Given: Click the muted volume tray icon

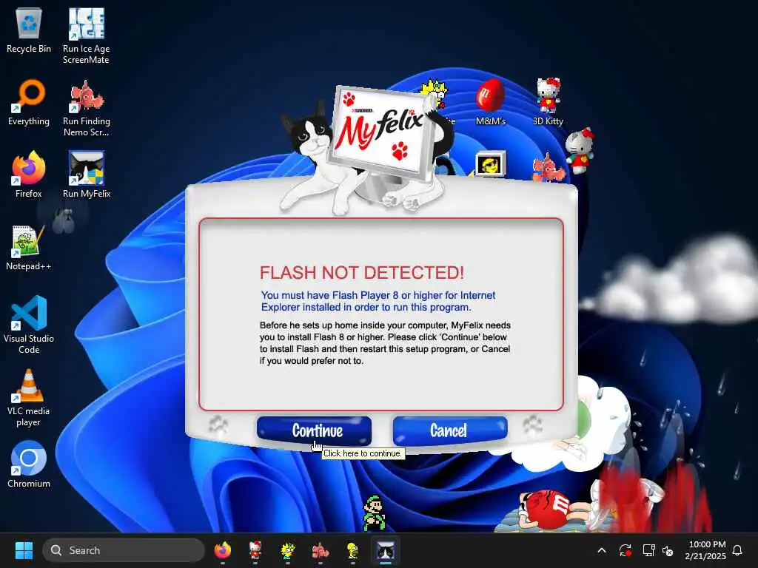Looking at the screenshot, I should (x=668, y=550).
